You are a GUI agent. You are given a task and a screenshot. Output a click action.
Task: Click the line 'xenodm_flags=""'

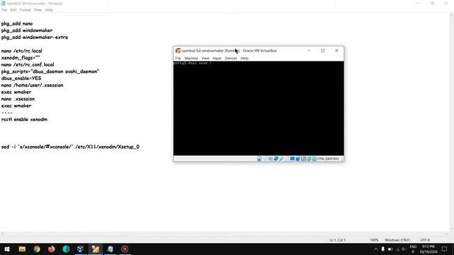tap(21, 58)
